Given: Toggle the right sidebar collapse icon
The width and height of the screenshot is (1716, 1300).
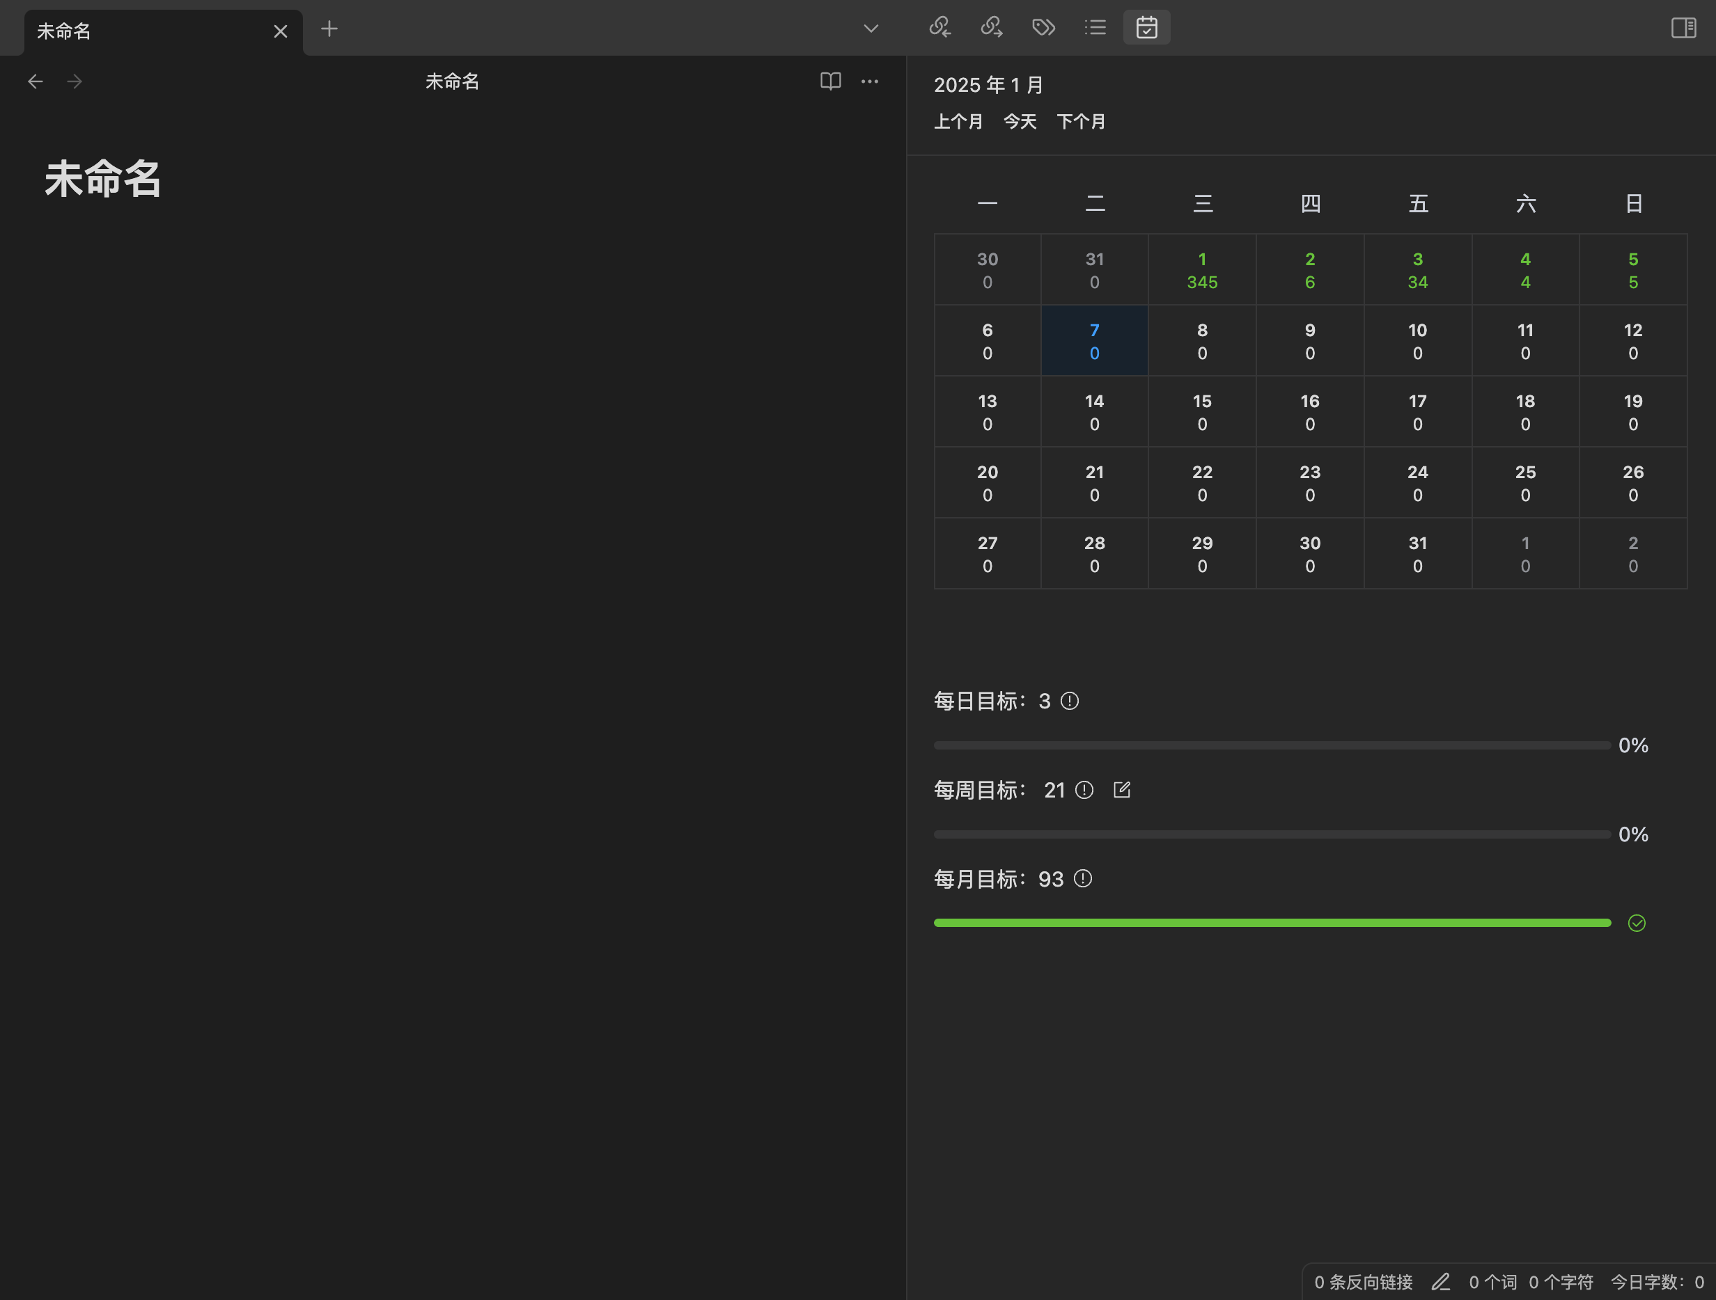Looking at the screenshot, I should point(1683,28).
